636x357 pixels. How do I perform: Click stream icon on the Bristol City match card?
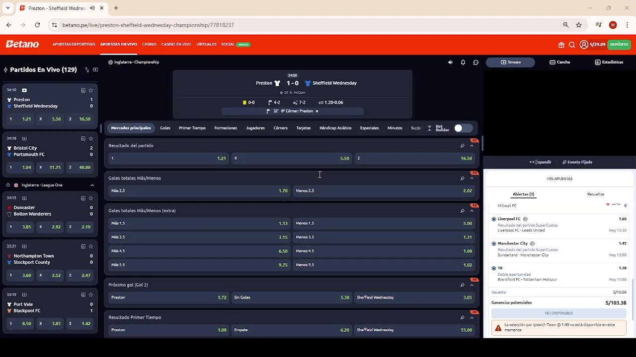(x=24, y=139)
